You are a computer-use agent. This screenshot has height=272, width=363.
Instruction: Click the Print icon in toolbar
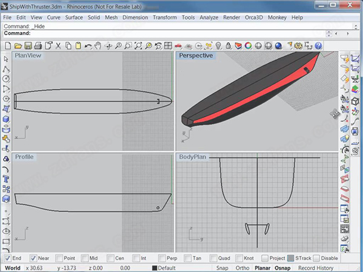(x=38, y=45)
